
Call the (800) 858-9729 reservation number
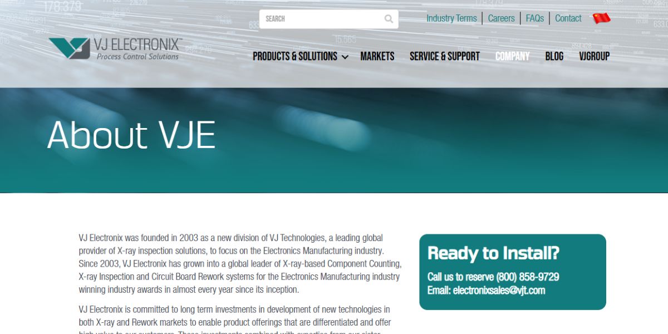click(x=527, y=277)
